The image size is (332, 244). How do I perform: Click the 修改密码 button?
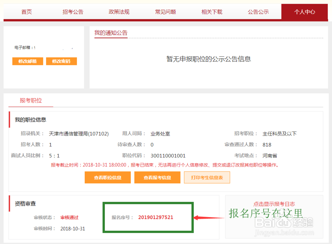61,61
